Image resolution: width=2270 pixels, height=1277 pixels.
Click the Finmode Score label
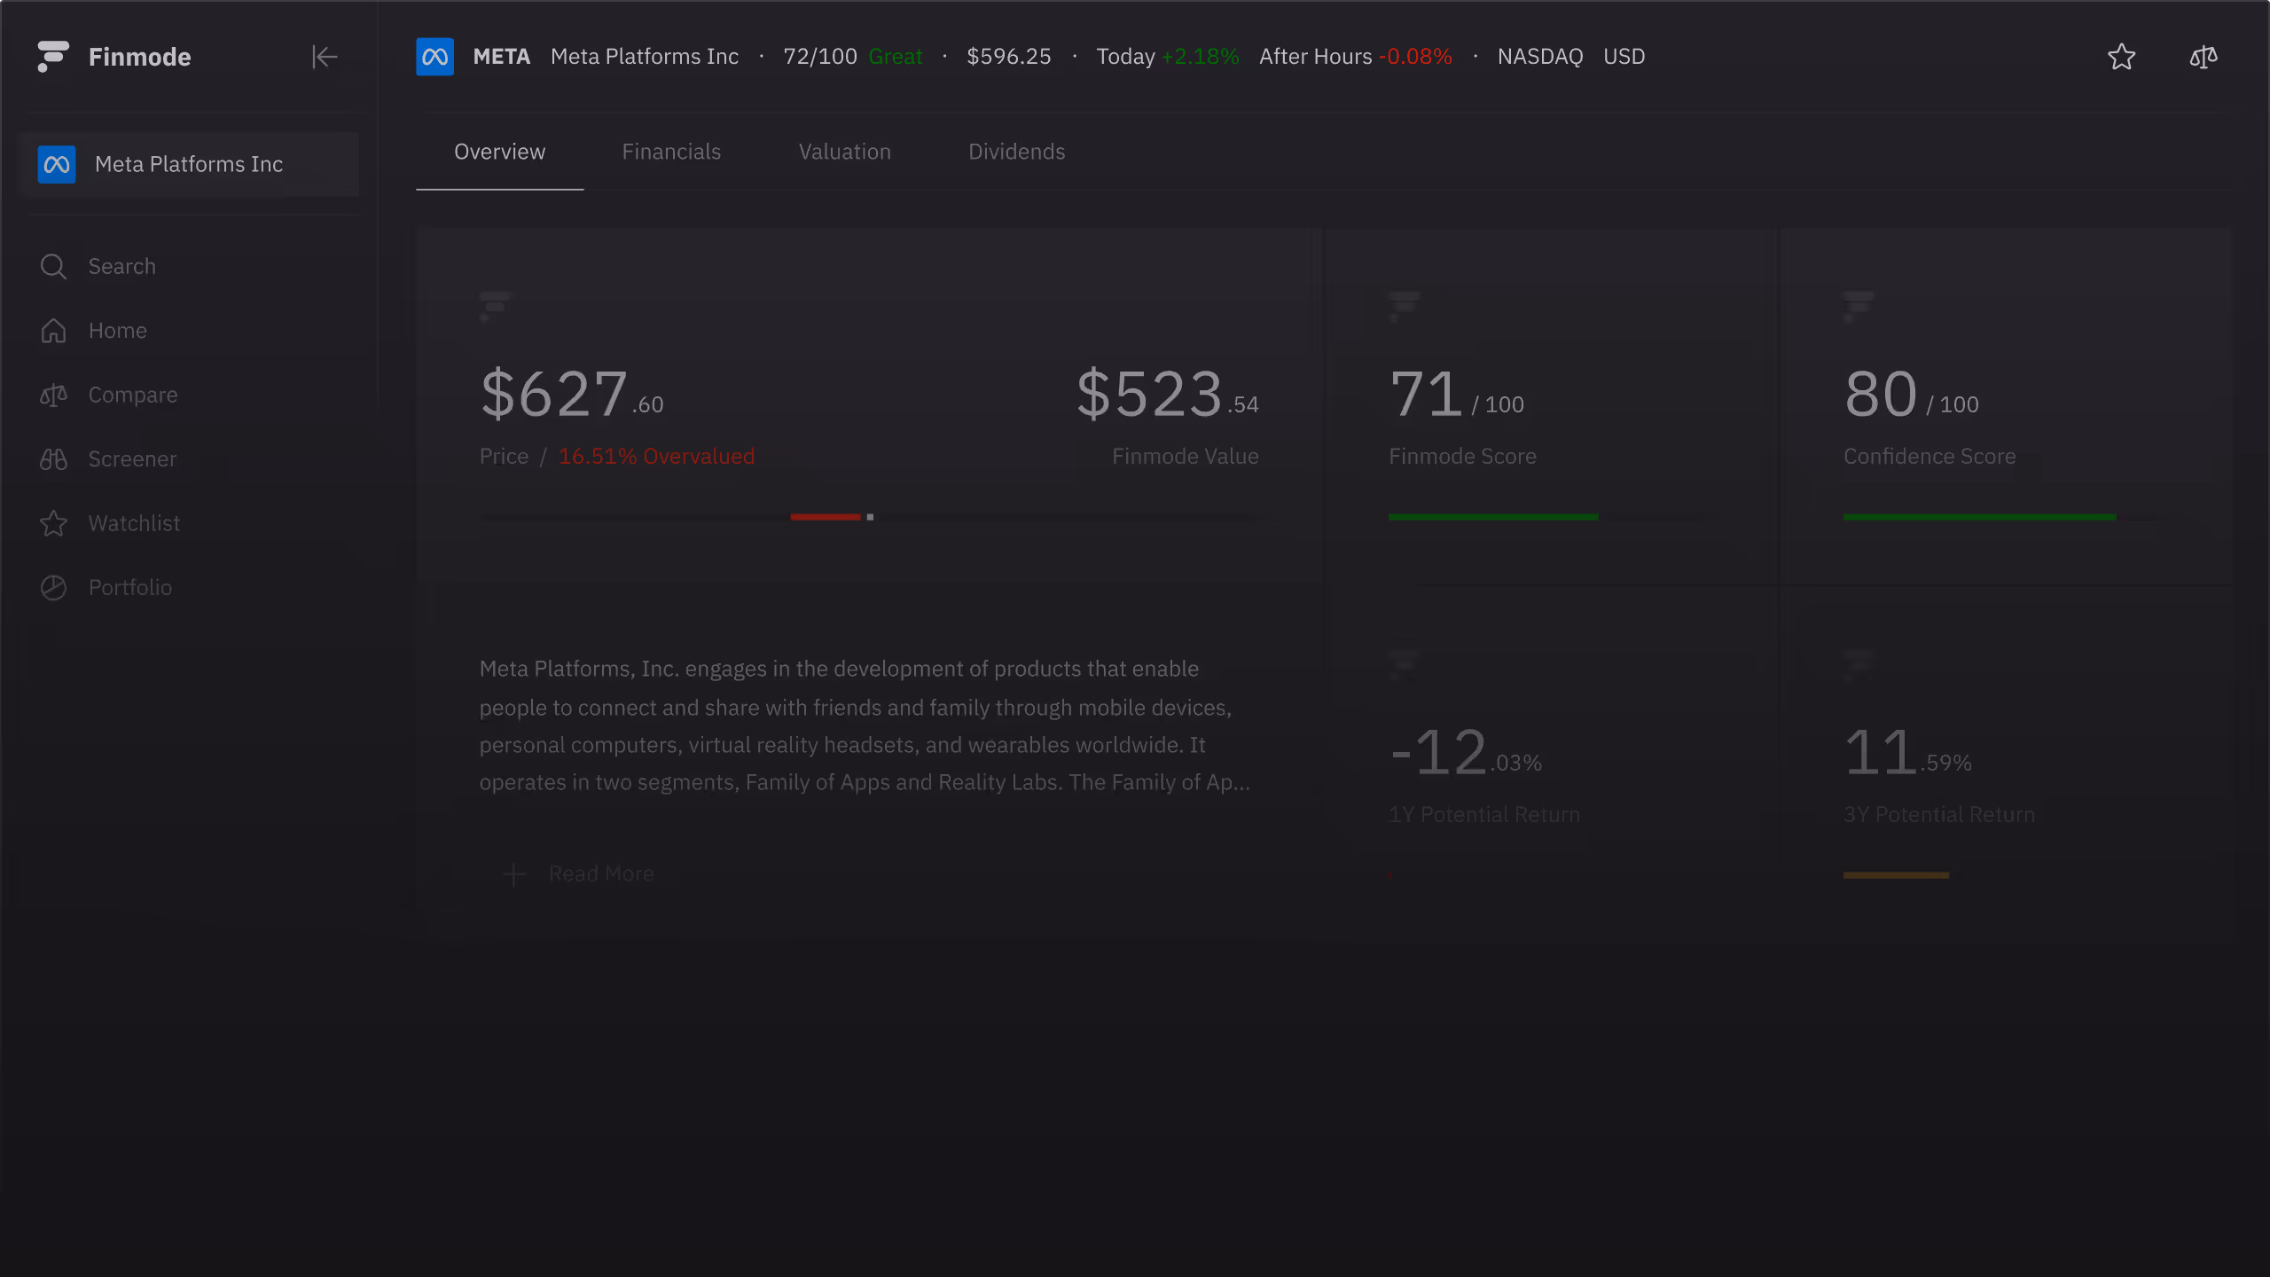pos(1462,457)
